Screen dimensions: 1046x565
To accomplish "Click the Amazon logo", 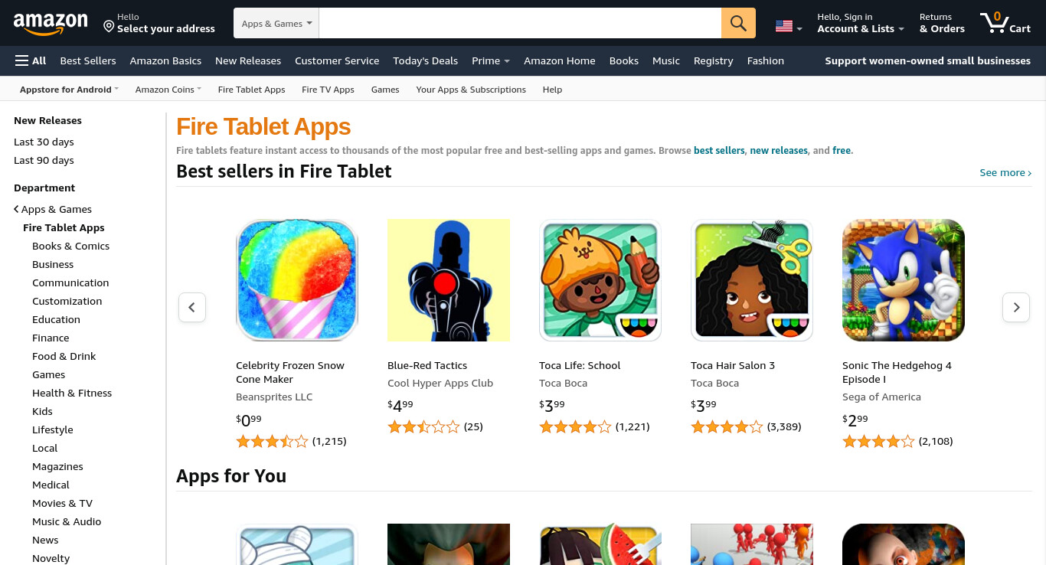I will (x=51, y=24).
